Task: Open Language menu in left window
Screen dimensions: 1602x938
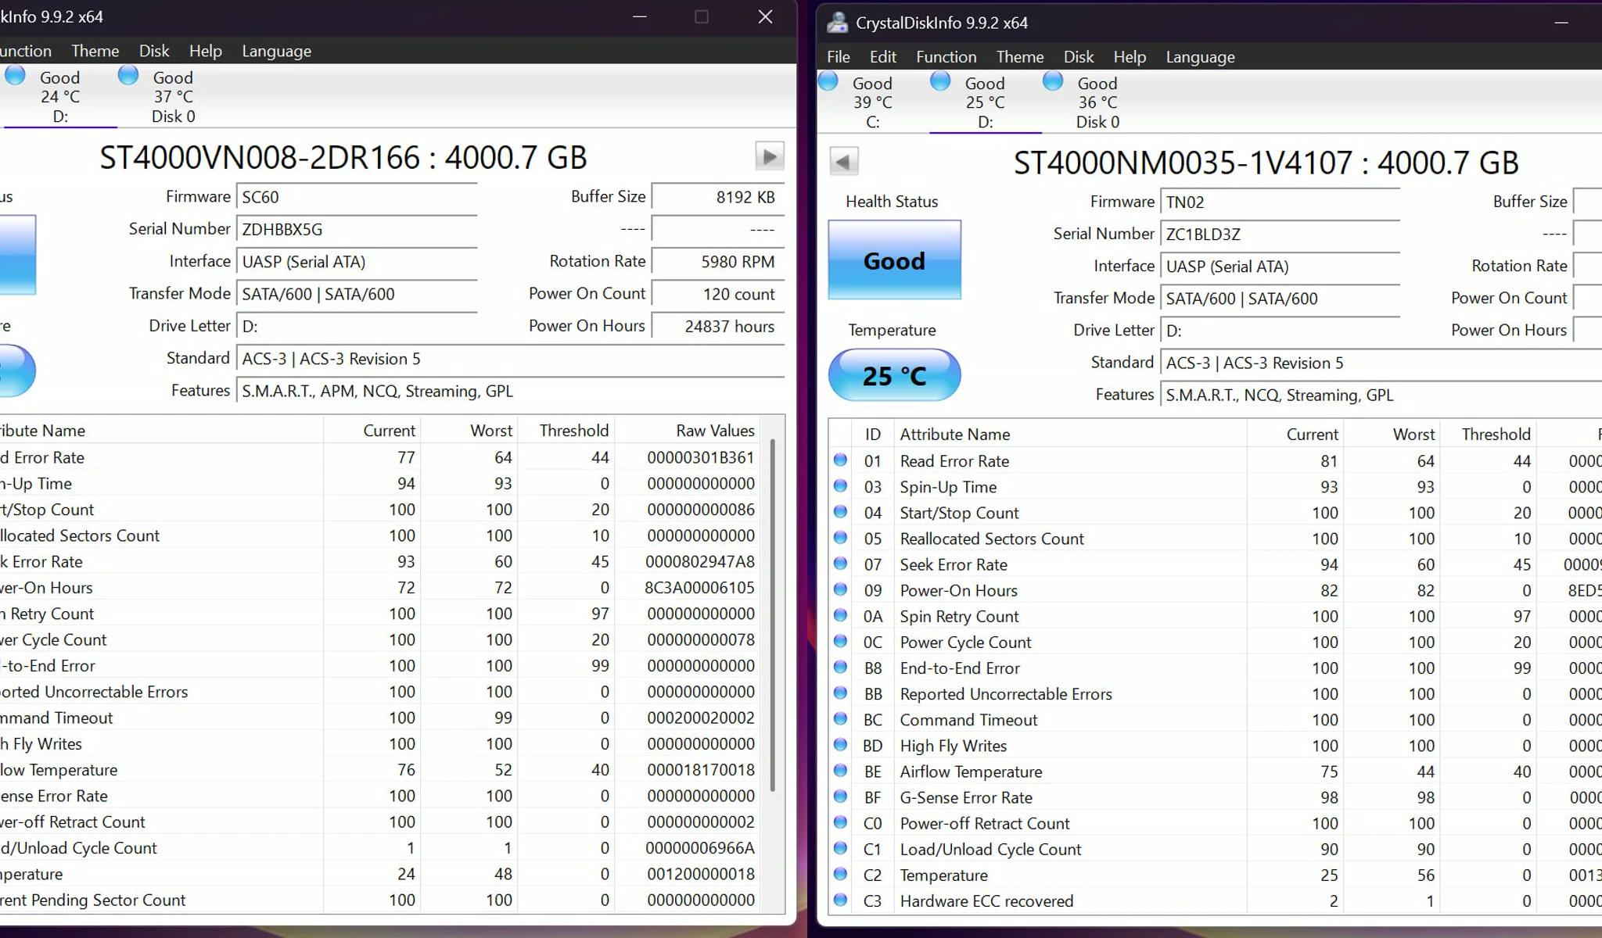Action: [x=276, y=51]
